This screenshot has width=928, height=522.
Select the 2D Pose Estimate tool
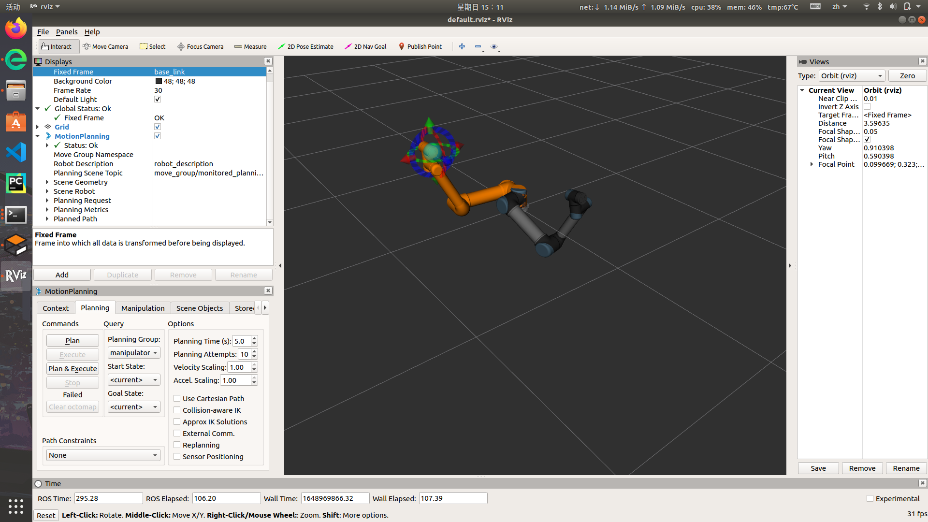(305, 46)
